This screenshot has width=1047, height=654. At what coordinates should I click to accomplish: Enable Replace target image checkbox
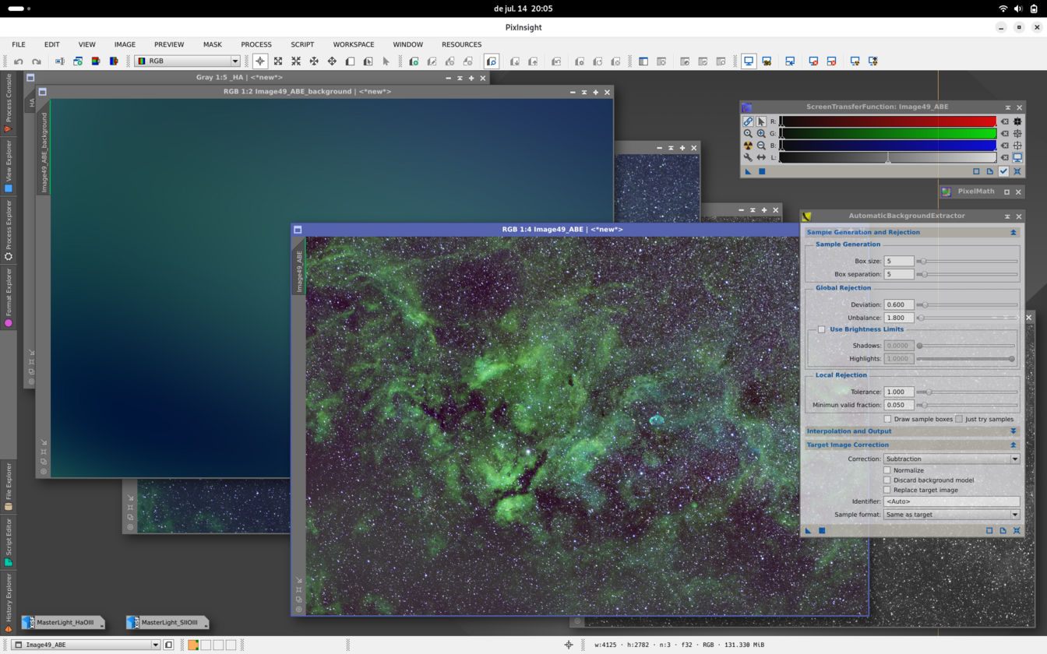[x=887, y=490]
